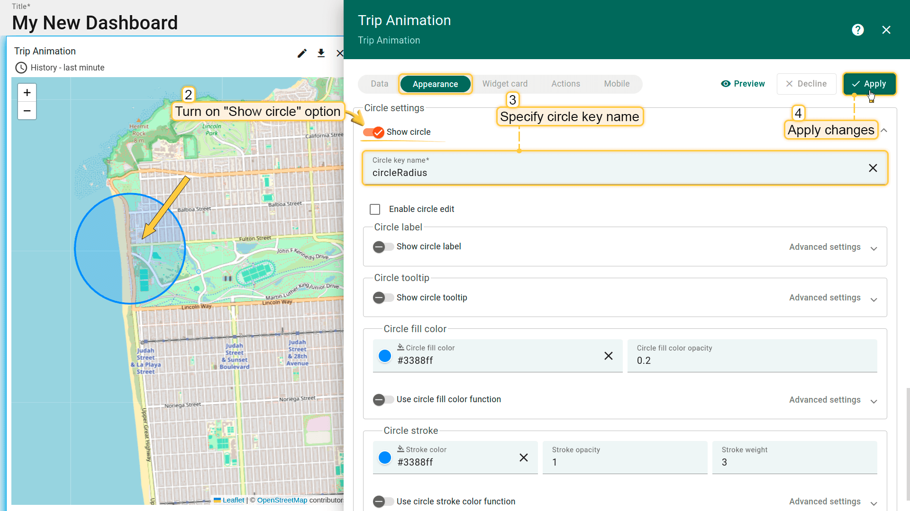This screenshot has width=910, height=511.
Task: Open the Circle fill color swatch
Action: 385,356
